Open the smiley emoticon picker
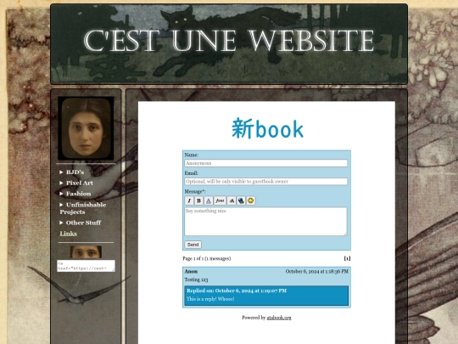458x344 pixels. click(x=250, y=200)
